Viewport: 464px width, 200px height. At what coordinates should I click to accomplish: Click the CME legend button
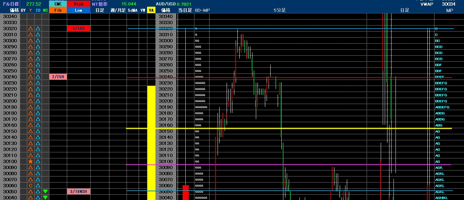[x=58, y=4]
